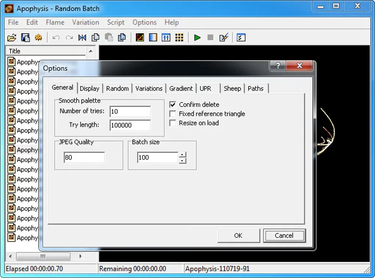
Task: Open the mutations grid icon
Action: click(x=179, y=38)
